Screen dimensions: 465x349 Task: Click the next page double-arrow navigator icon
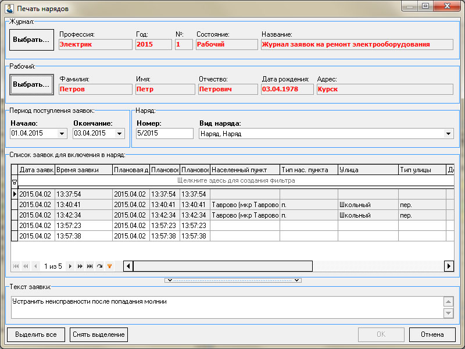tap(80, 266)
